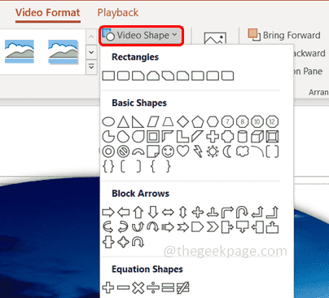Open the Video Shape dropdown

point(141,36)
